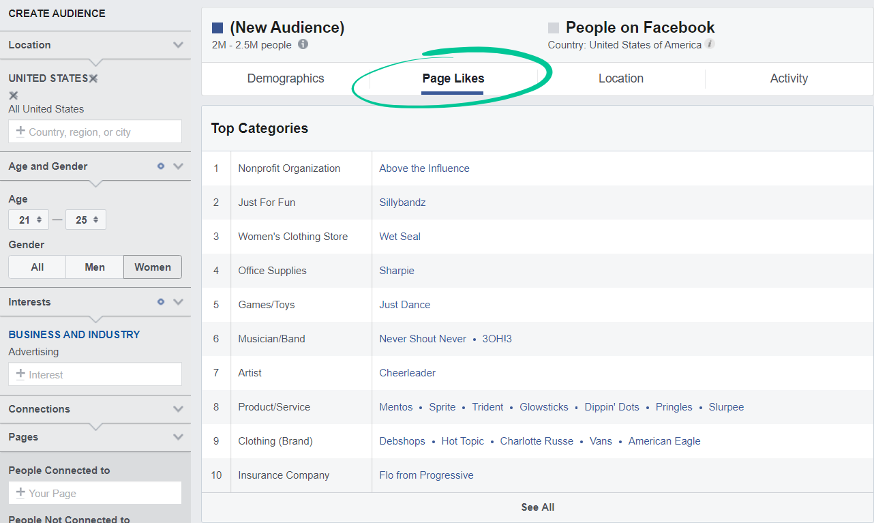Select the Men gender option
Image resolution: width=874 pixels, height=523 pixels.
(95, 267)
